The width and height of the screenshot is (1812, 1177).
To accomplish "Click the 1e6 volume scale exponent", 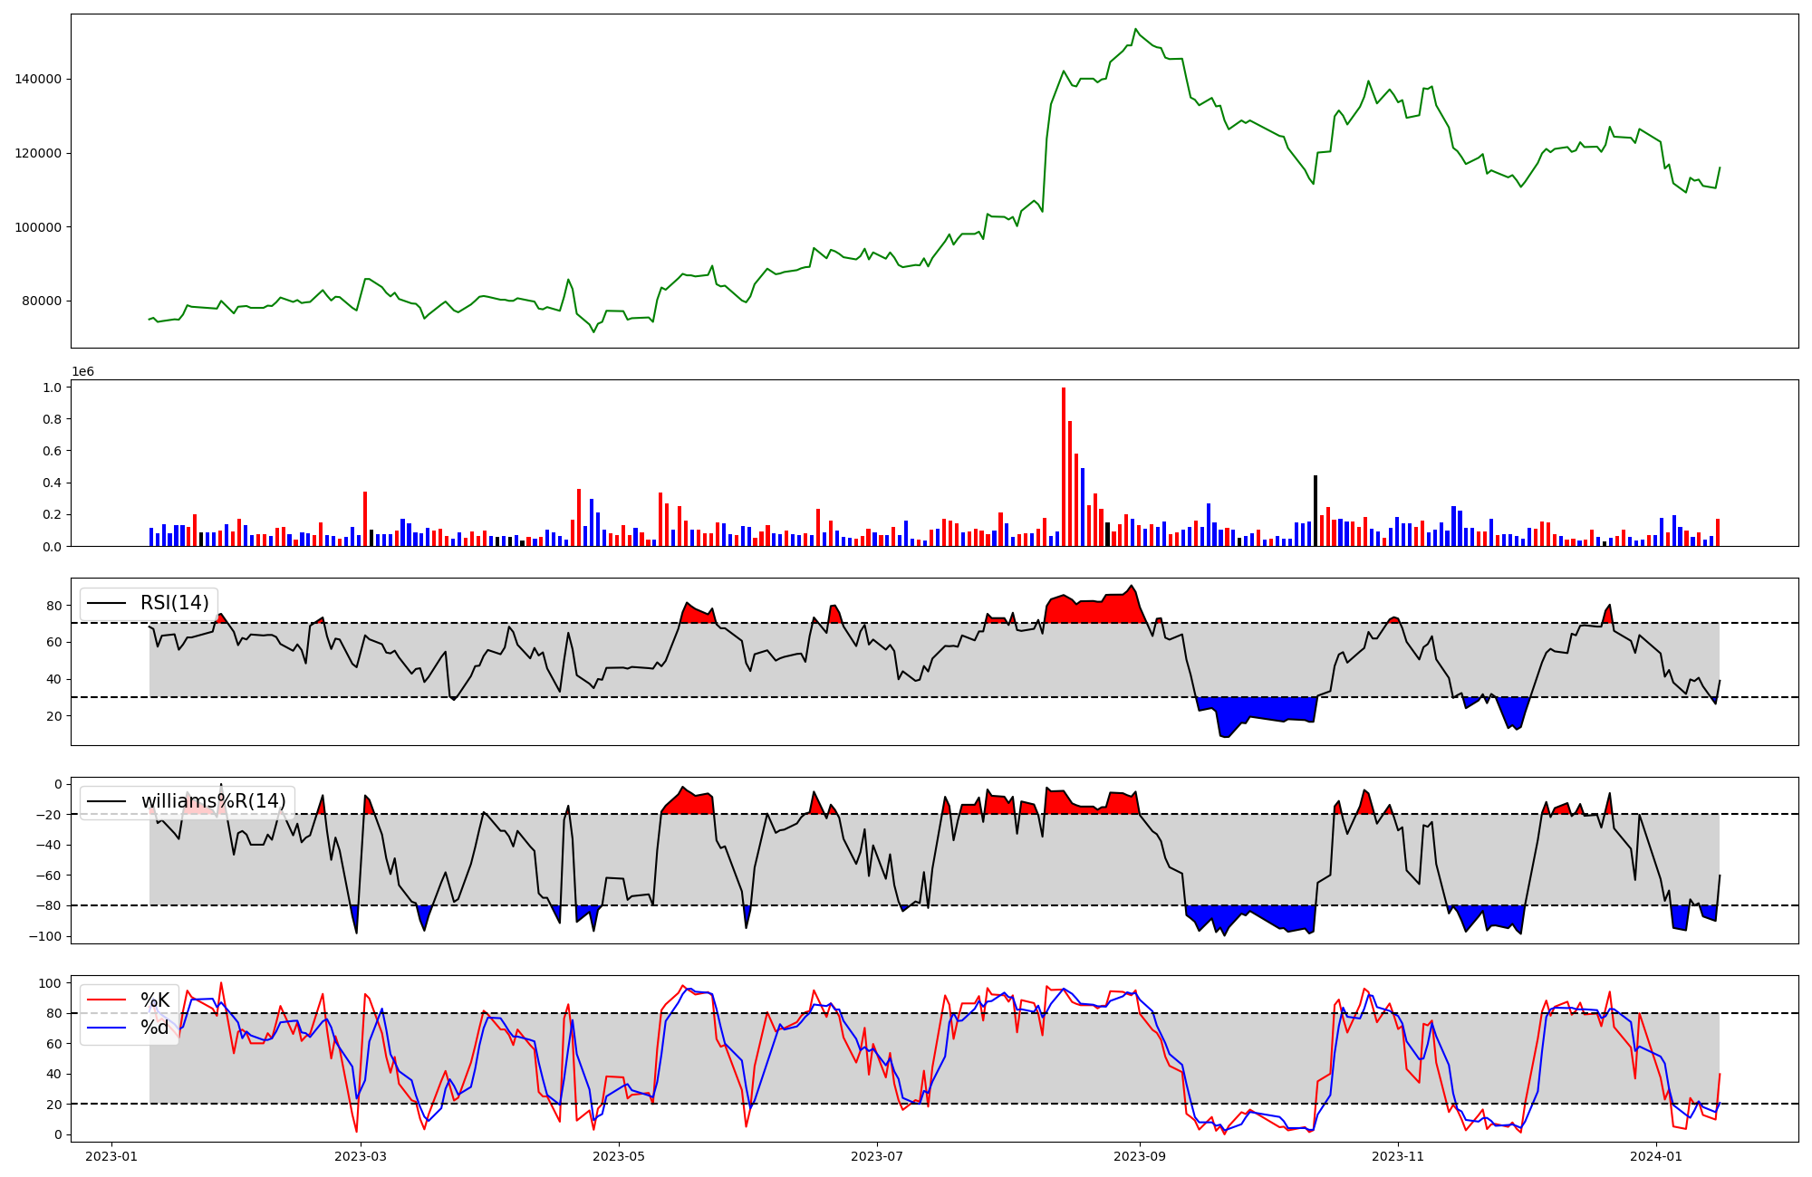I will pos(82,372).
